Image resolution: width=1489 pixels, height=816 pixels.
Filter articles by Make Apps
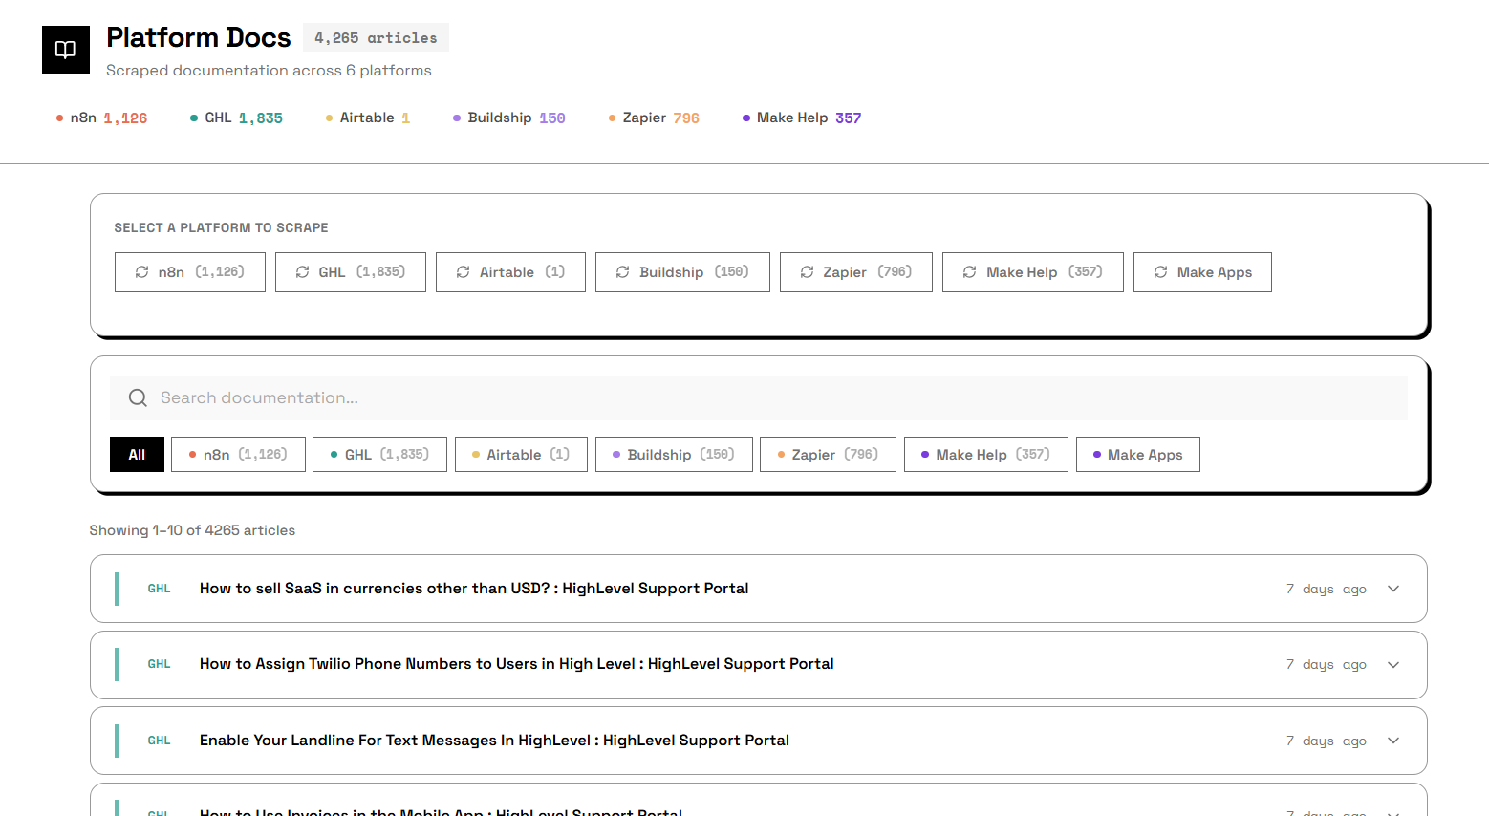[1138, 455]
